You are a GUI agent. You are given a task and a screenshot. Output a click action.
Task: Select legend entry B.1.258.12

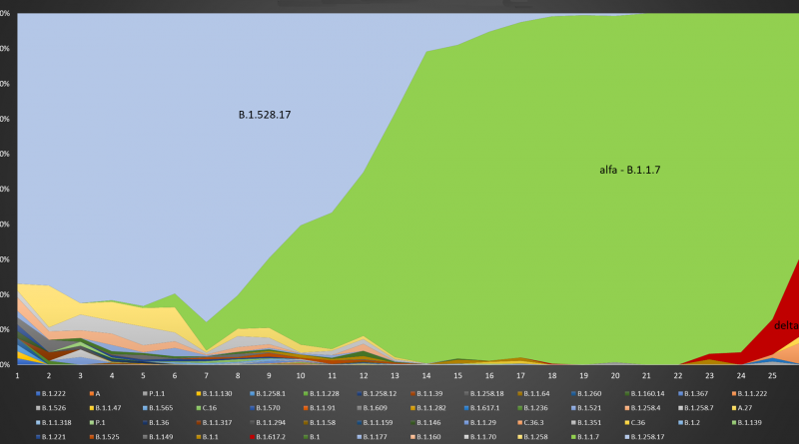[377, 393]
